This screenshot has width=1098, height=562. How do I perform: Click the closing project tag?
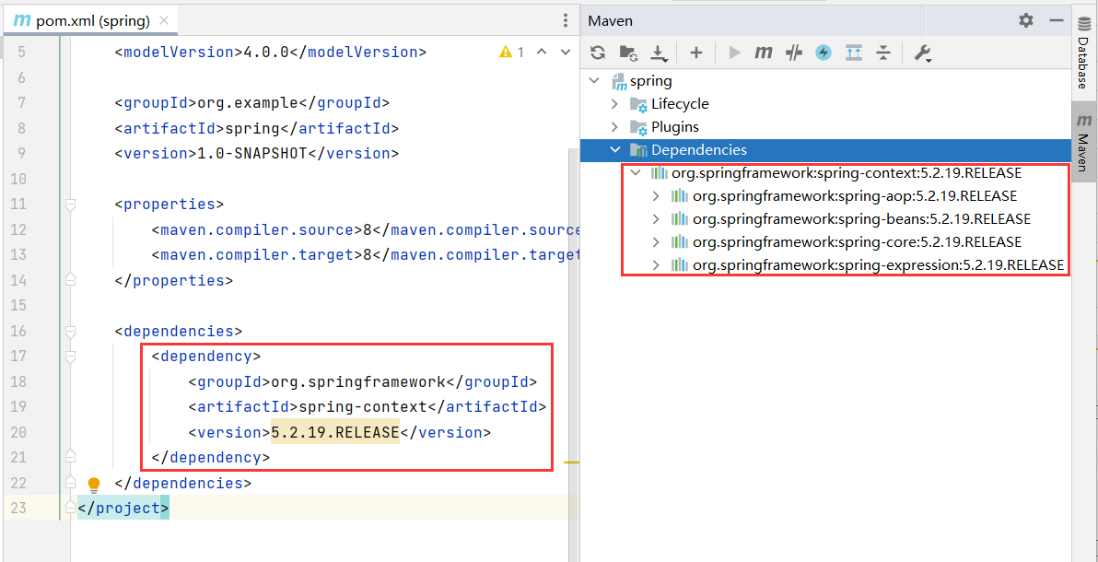123,508
